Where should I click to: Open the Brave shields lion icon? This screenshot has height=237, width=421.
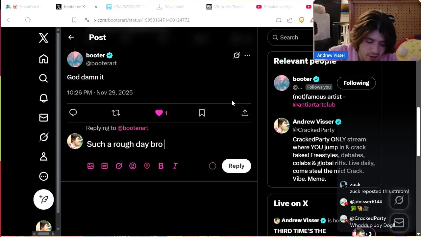coord(302,20)
